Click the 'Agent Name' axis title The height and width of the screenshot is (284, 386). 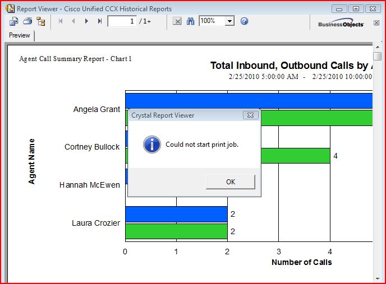tap(31, 161)
